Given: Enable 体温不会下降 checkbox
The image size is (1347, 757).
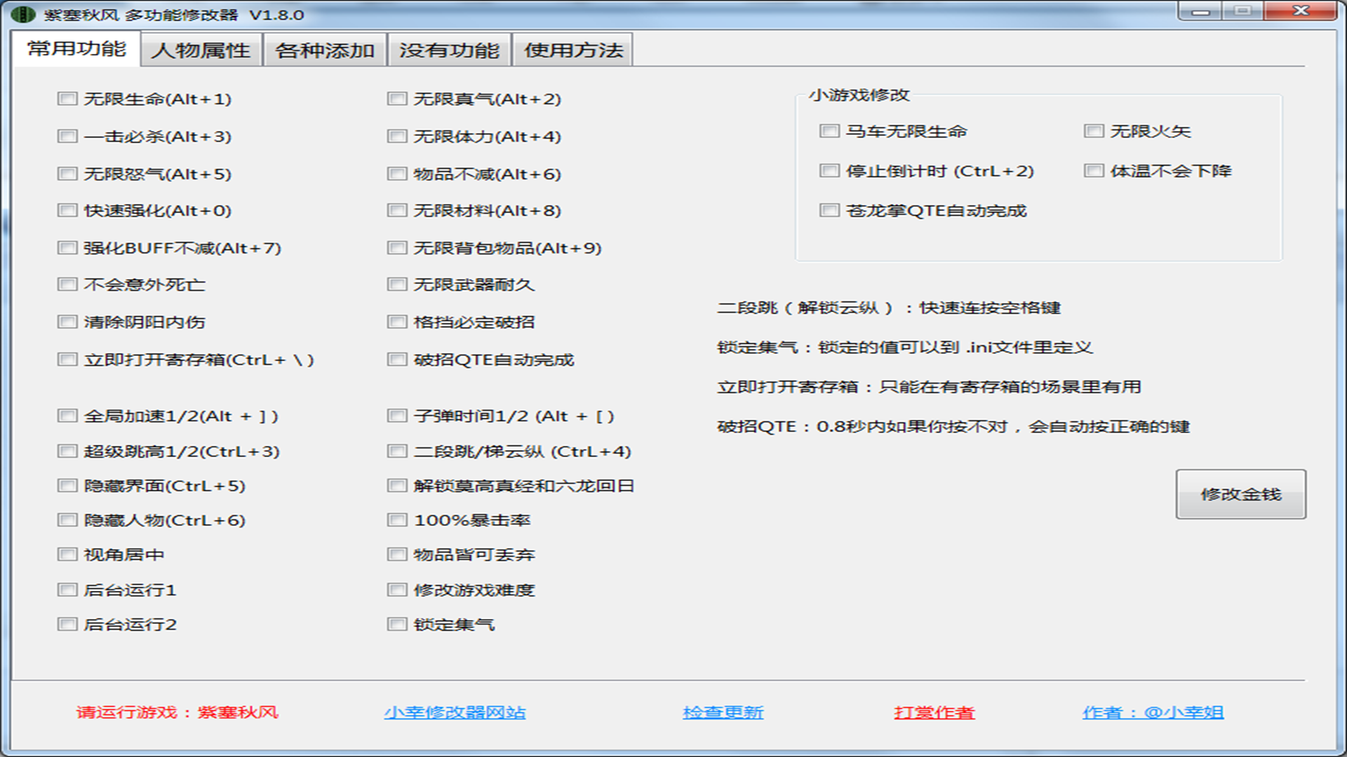Looking at the screenshot, I should (x=1094, y=170).
